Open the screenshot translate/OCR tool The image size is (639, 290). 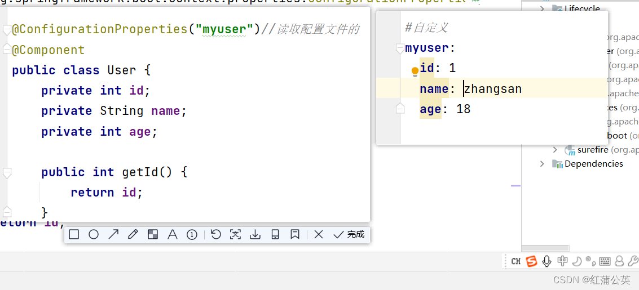[x=236, y=234]
